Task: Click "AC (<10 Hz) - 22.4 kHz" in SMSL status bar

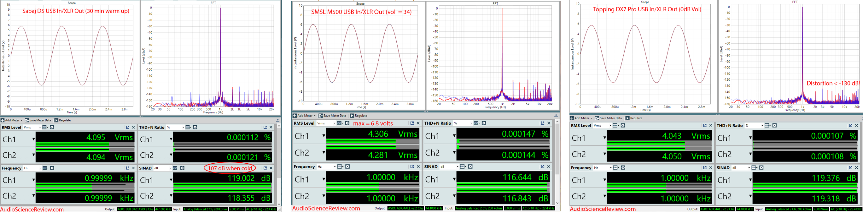Action: pos(538,208)
